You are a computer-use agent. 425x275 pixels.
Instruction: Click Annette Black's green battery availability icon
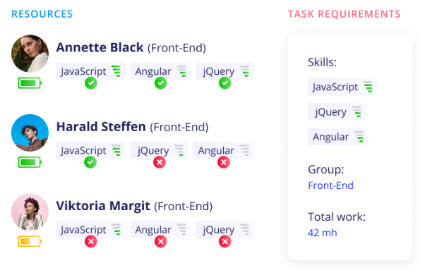point(30,83)
